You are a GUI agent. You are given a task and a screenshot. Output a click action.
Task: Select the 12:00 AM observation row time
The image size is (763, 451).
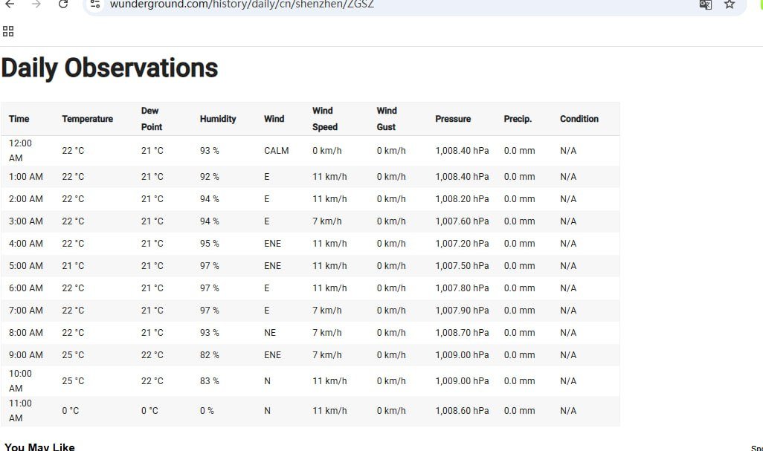coord(20,151)
